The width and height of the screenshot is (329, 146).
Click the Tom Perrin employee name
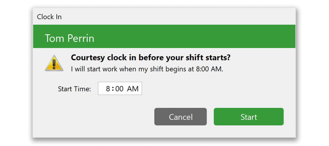coord(69,38)
